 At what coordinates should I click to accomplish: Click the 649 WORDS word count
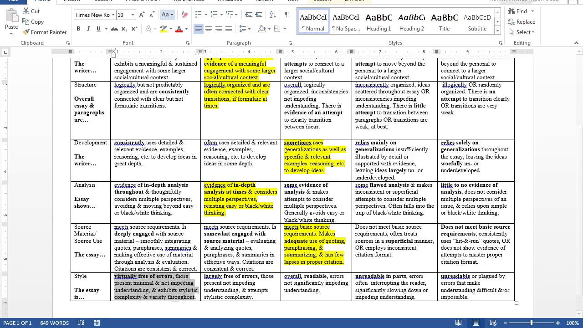tap(55, 323)
